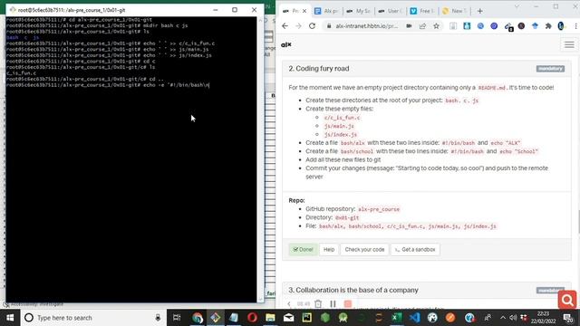This screenshot has width=580, height=326.
Task: Click alx-pre_course repository name
Action: [379, 209]
